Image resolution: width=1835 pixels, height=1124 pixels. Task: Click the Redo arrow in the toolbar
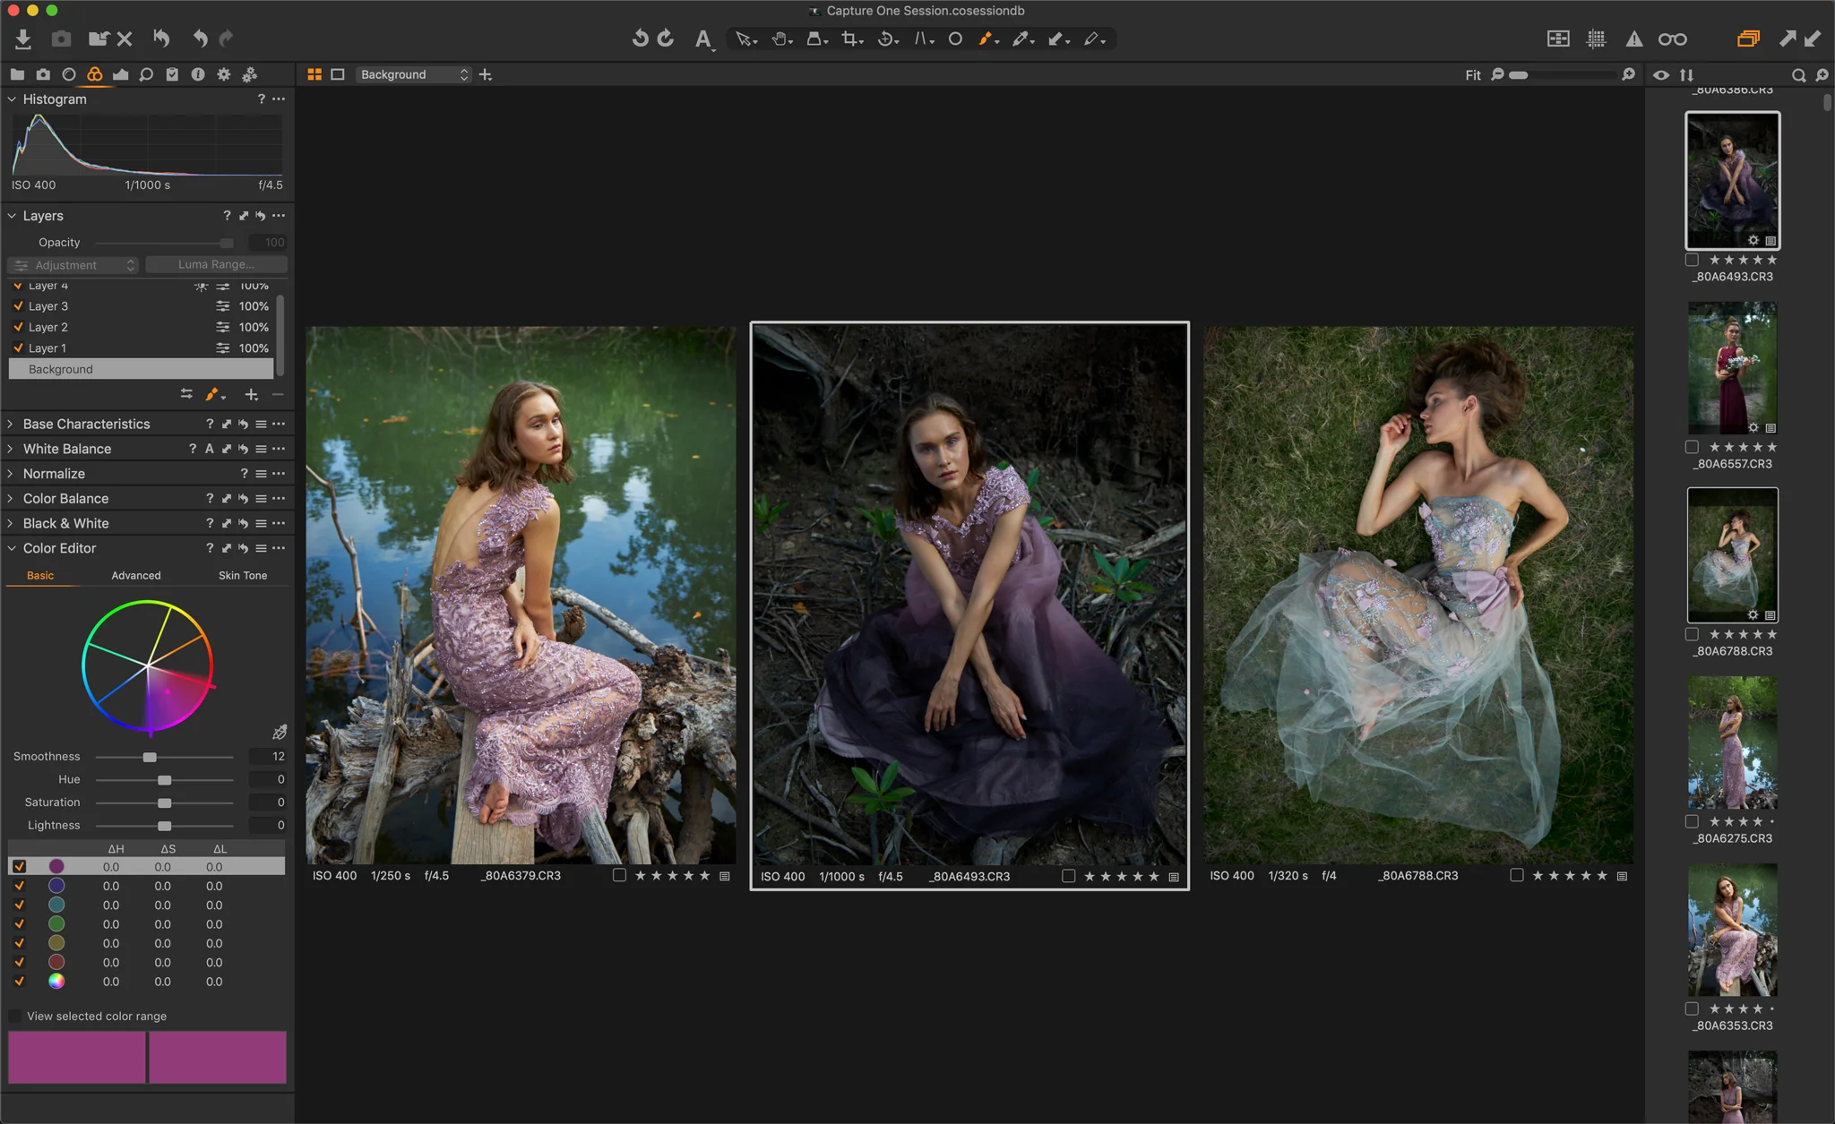227,39
